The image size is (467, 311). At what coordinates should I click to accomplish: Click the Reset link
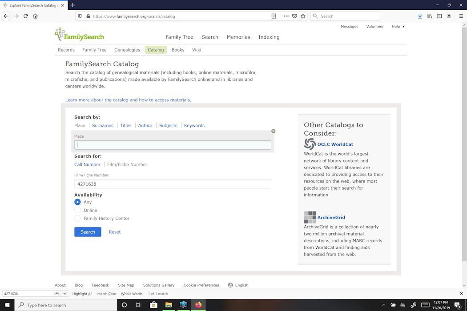pos(115,232)
